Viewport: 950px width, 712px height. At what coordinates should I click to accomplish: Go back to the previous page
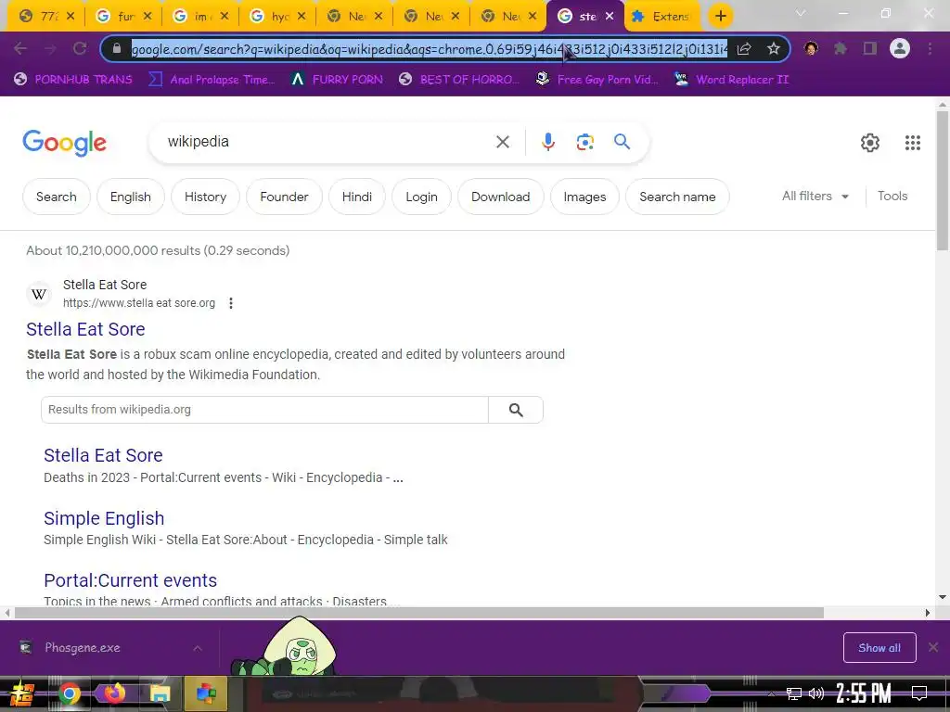[20, 48]
